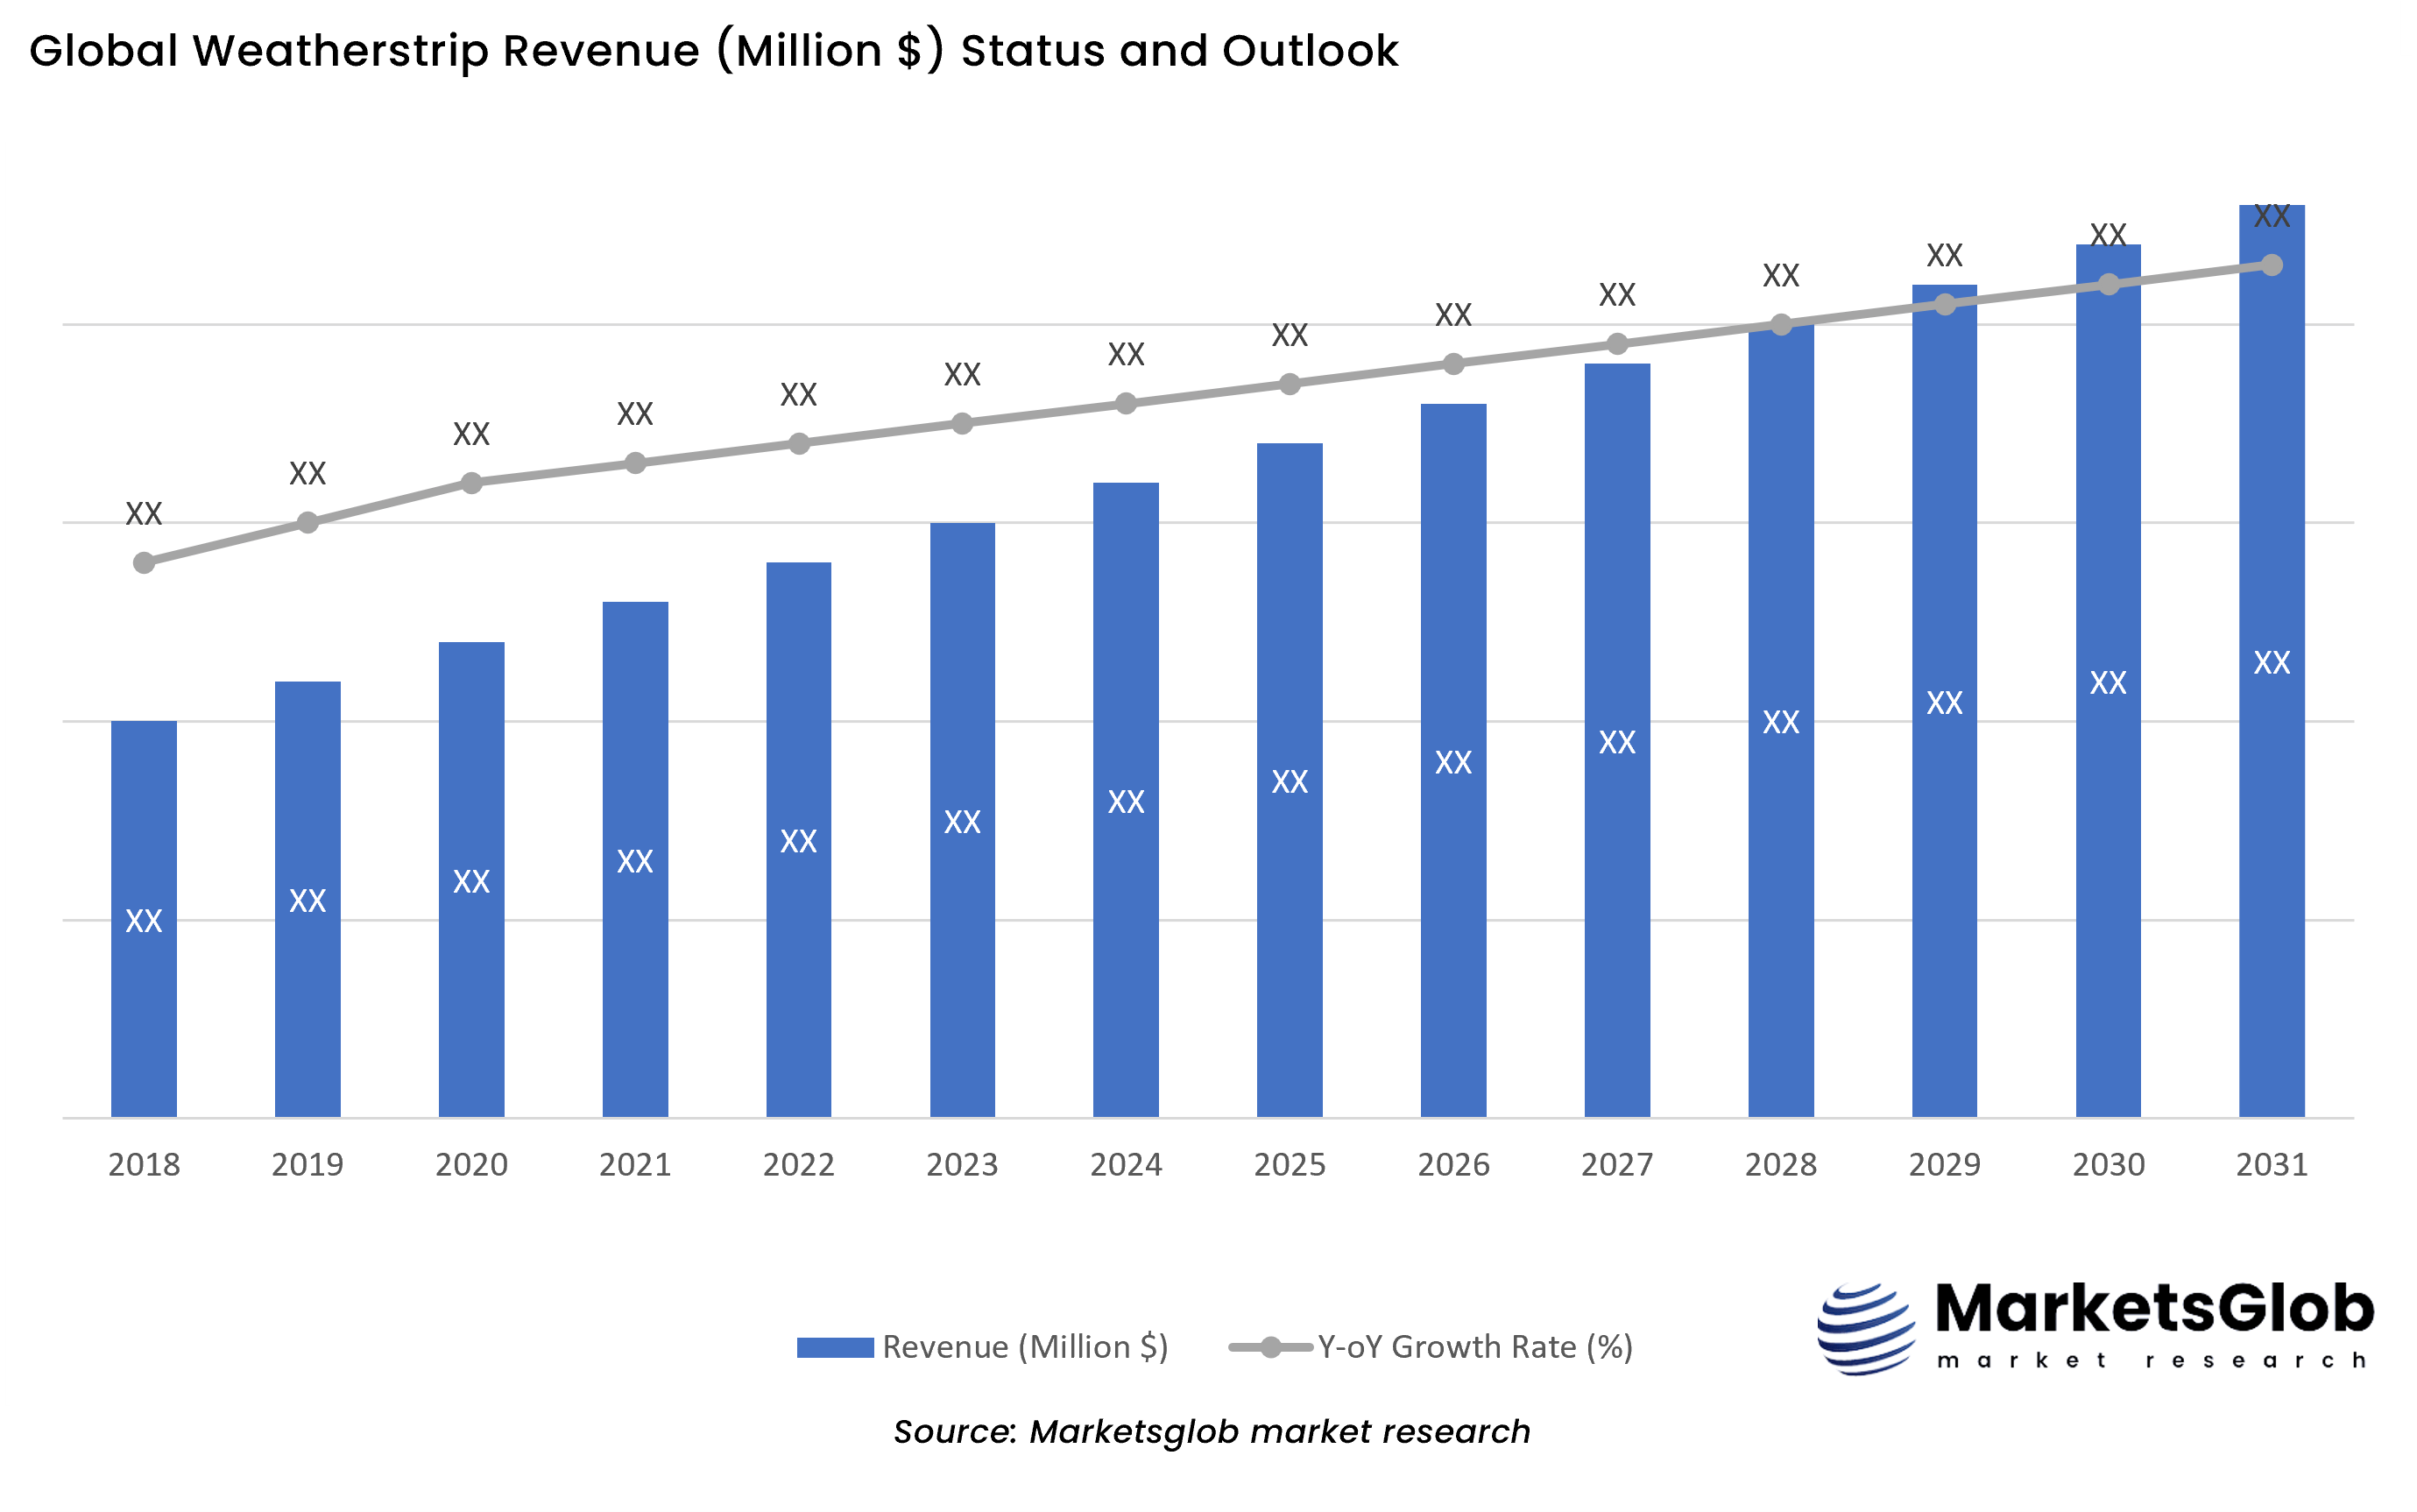Click the Source: Marketsglob market research text

point(1212,1432)
